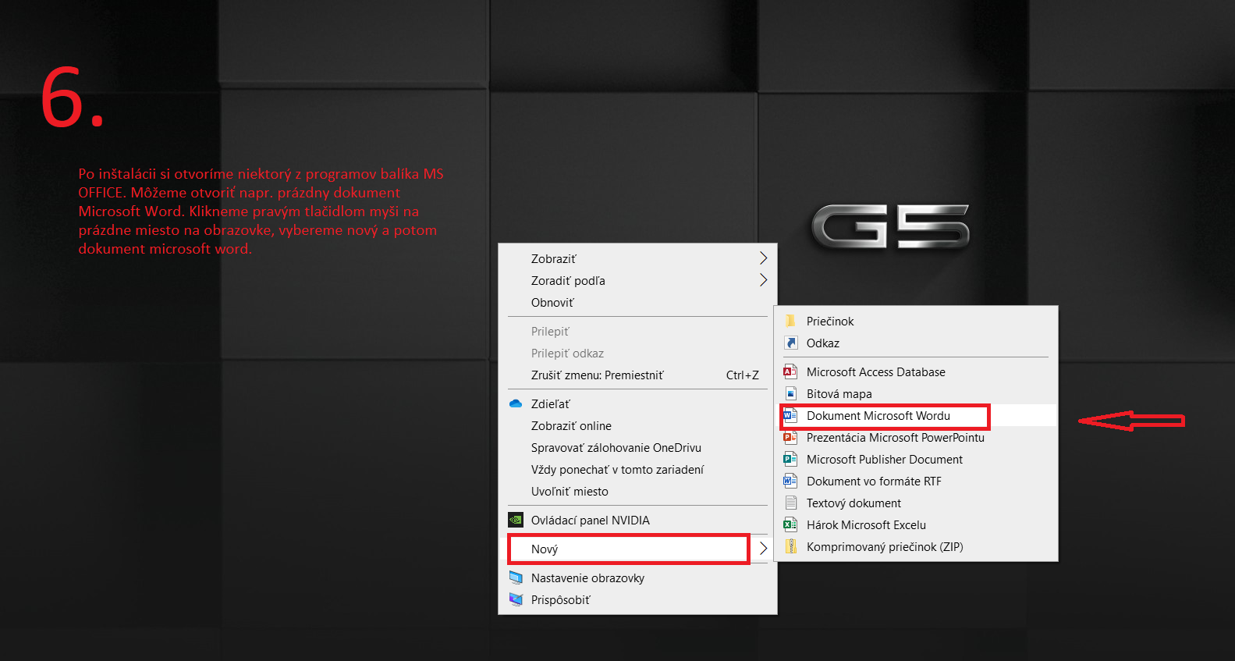Click the PowerPoint icon beside Prezentácia Microsoft PowerPointu
This screenshot has width=1235, height=661.
[x=790, y=437]
